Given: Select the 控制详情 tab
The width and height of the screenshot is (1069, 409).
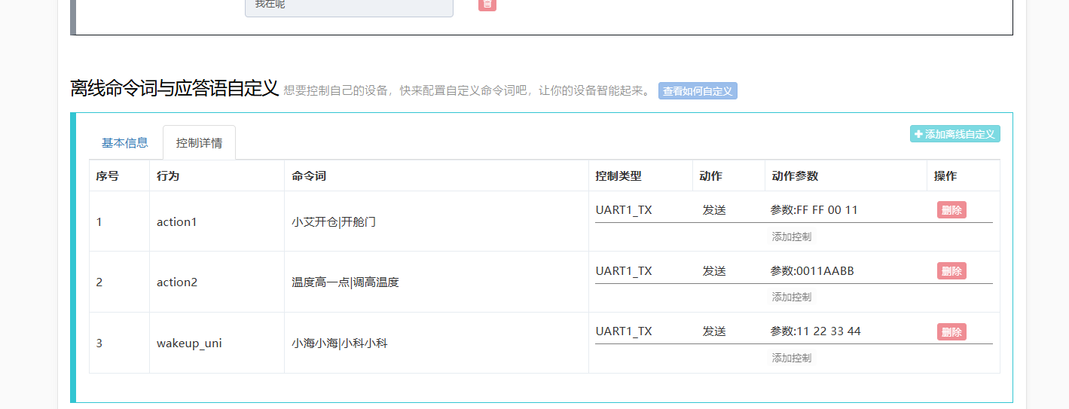Looking at the screenshot, I should coord(199,143).
